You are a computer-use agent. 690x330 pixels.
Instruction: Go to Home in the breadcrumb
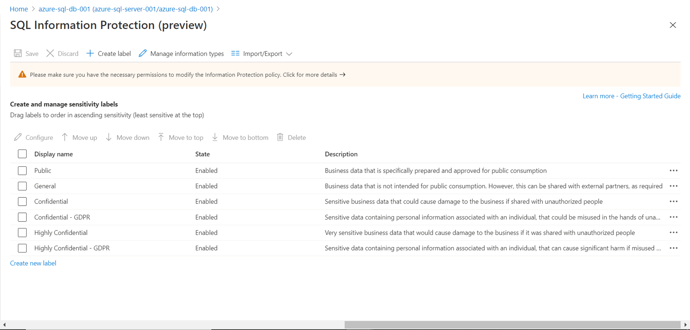tap(19, 9)
